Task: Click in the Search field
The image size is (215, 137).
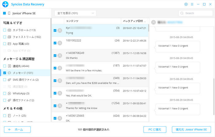Action: click(x=196, y=13)
